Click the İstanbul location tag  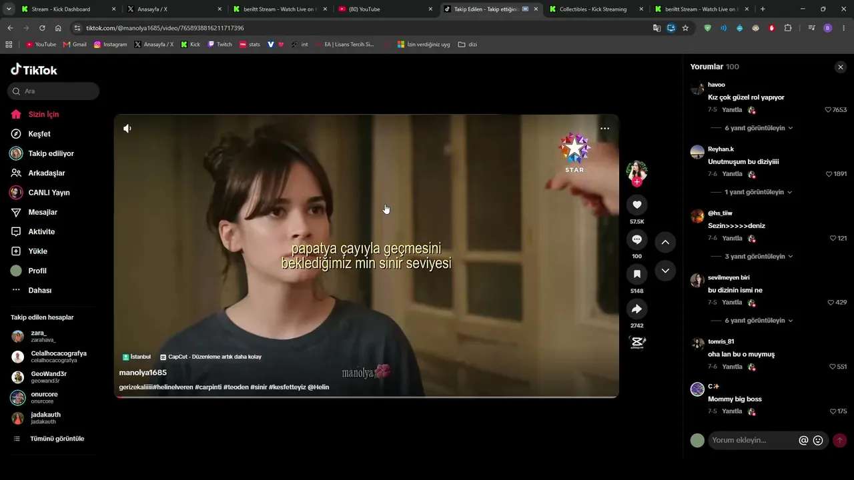pos(137,357)
